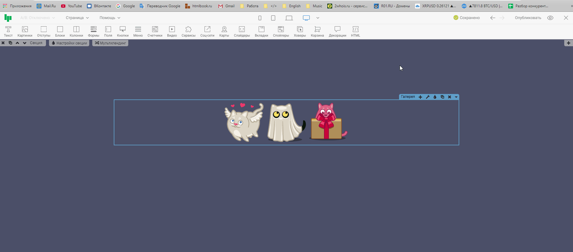This screenshot has width=573, height=252.
Task: Insert an HTML code element
Action: tap(355, 31)
